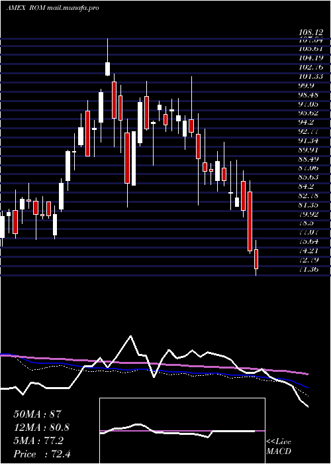Select the 95.62 price label
Image resolution: width=331 pixels, height=464 pixels.
tap(308, 113)
